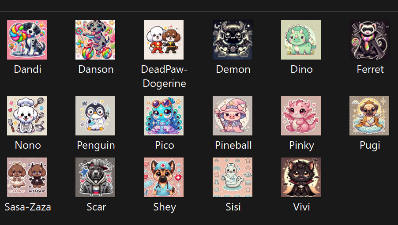Click the Pineball file name label
Viewport: 398px width, 225px height.
[x=233, y=145]
